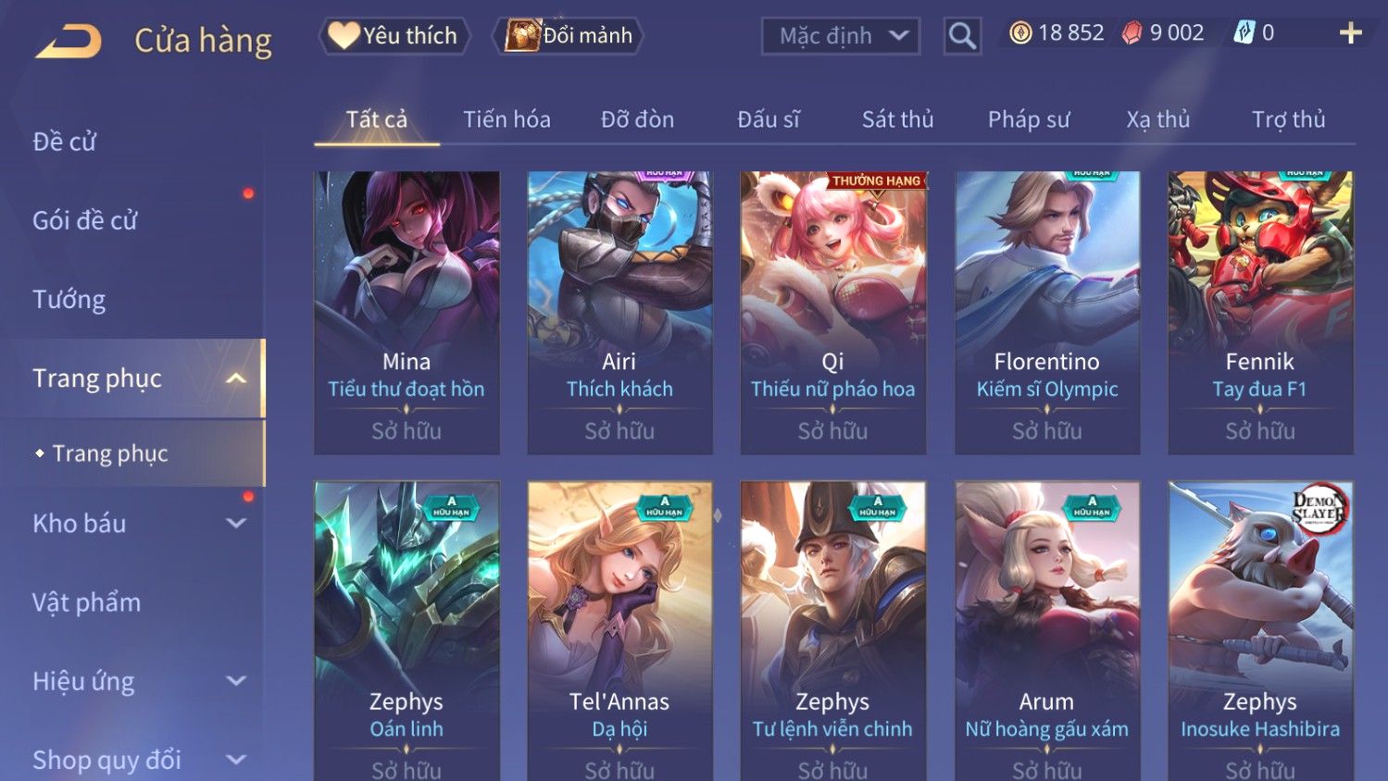Switch to the Tiến hóa tab
The height and width of the screenshot is (781, 1388).
point(506,119)
